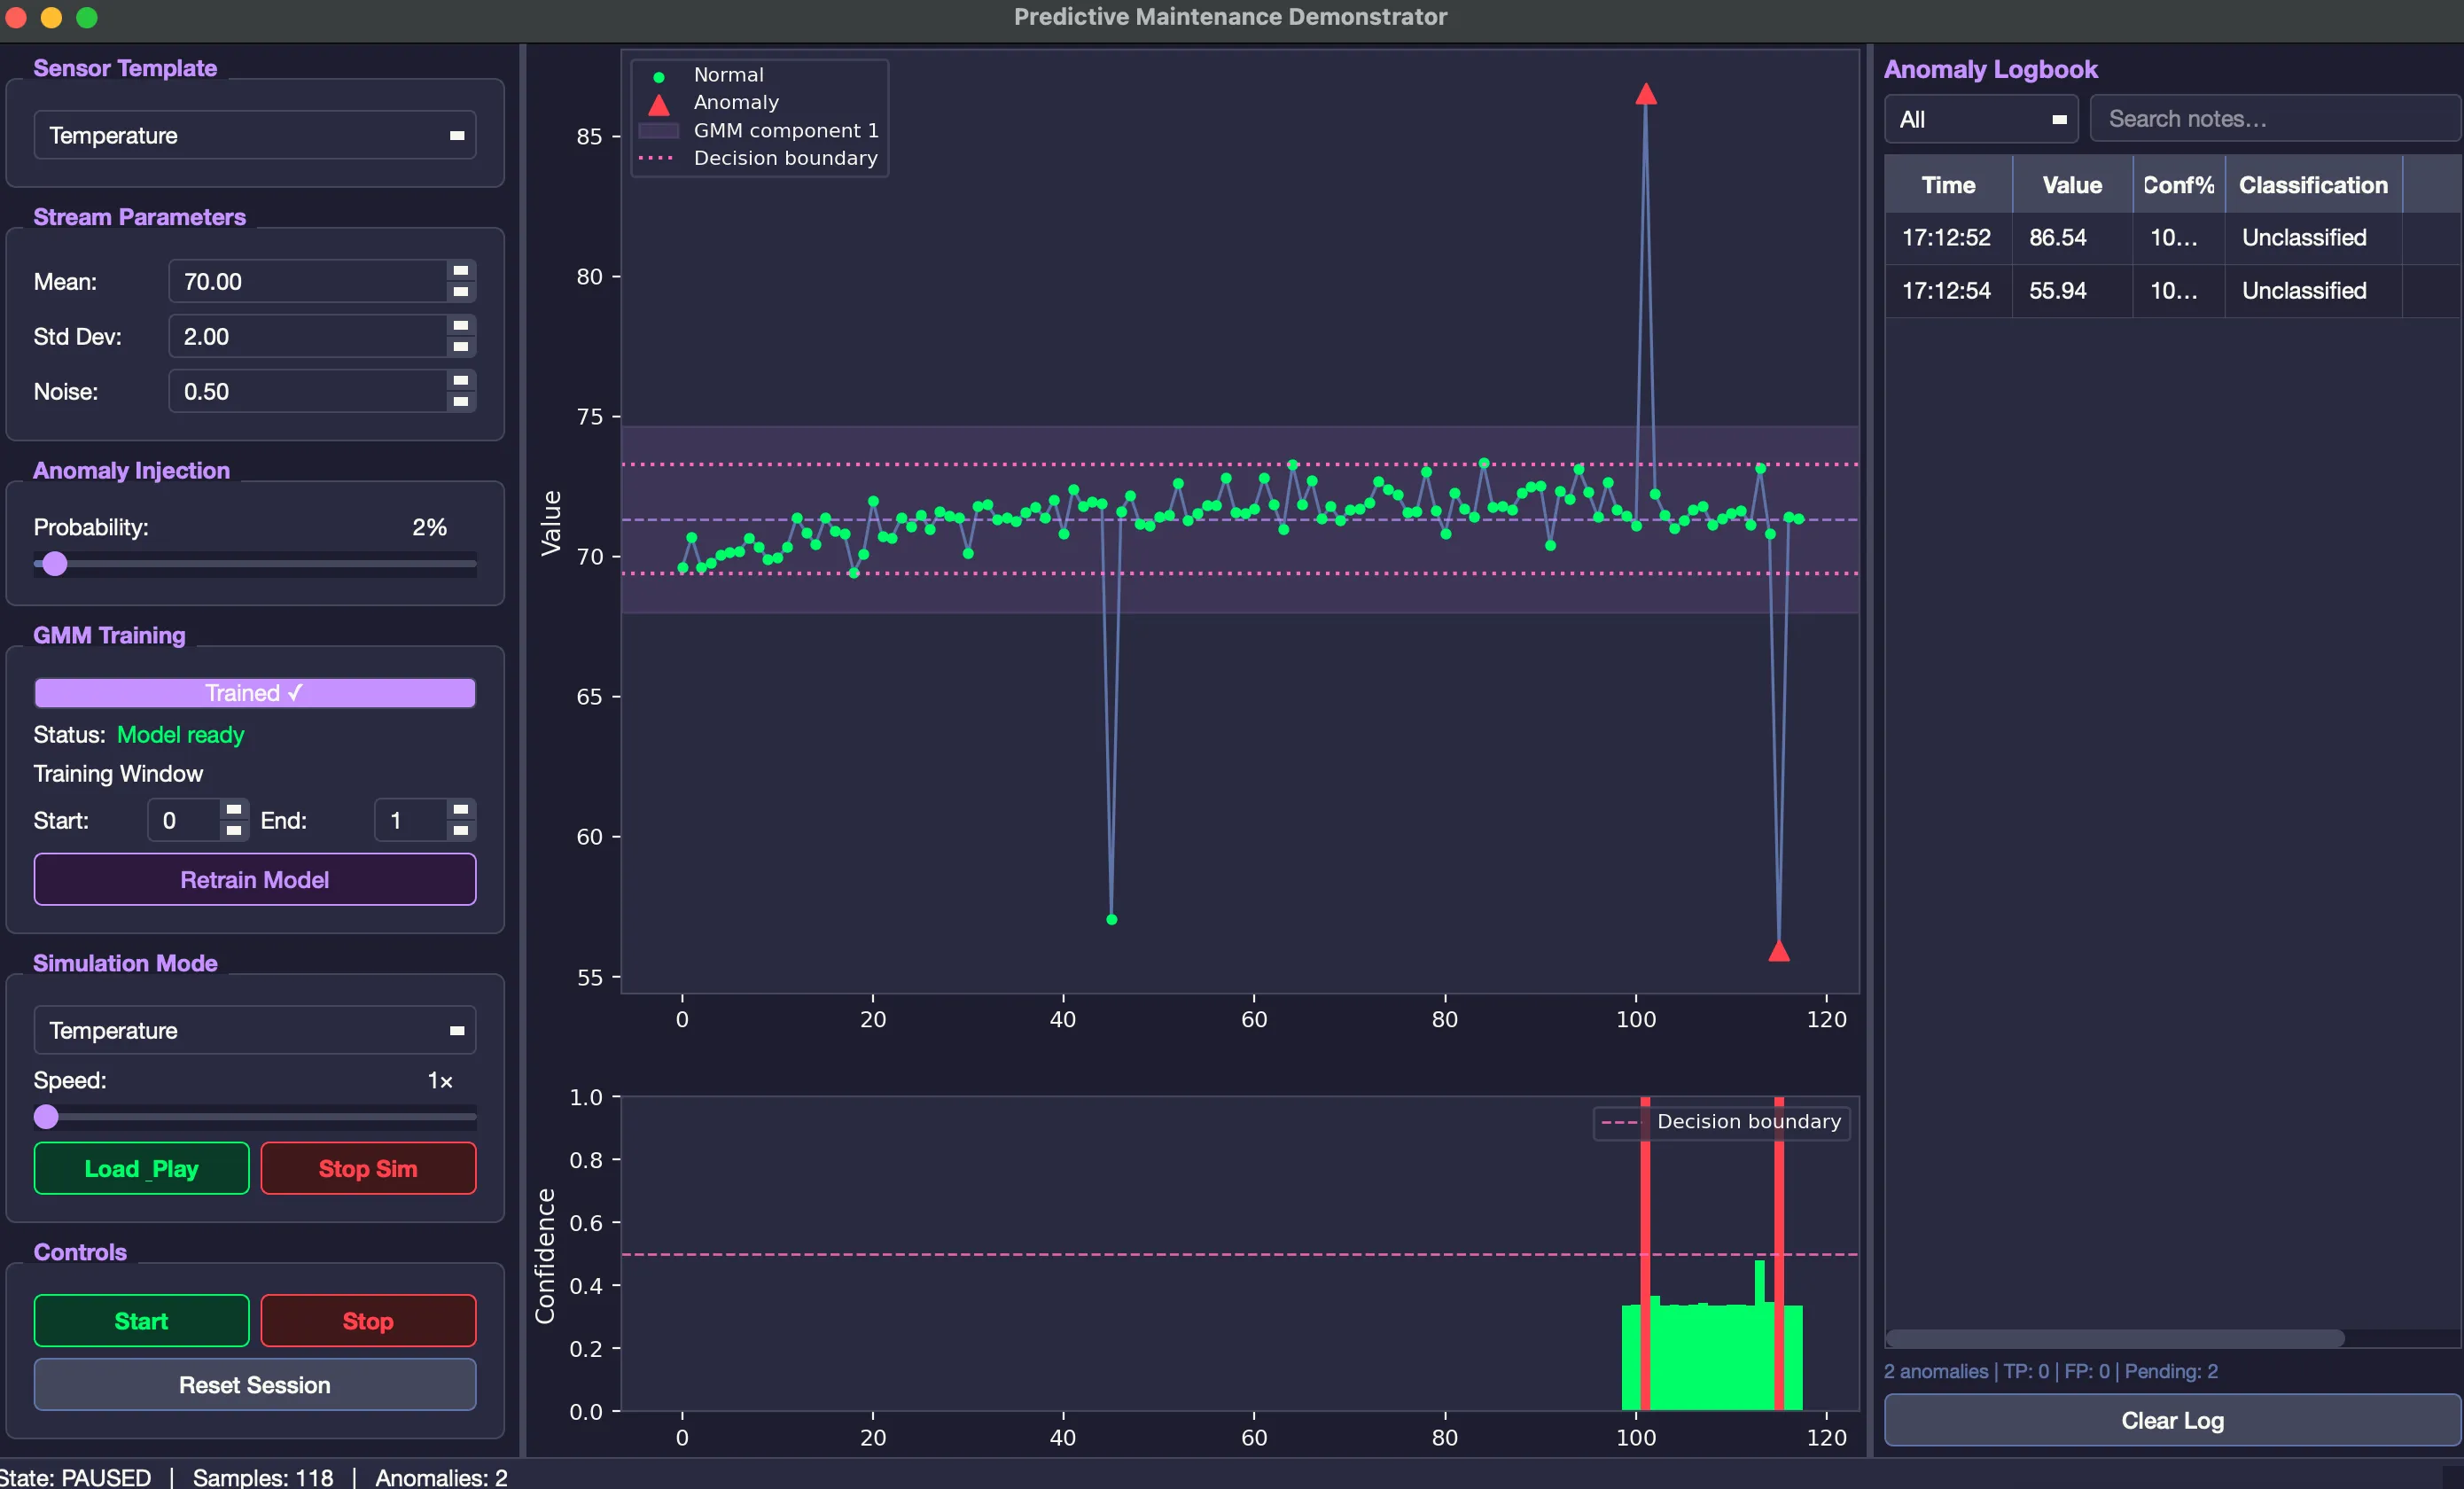Click the Normal legend green dot
The image size is (2464, 1489).
(x=658, y=77)
